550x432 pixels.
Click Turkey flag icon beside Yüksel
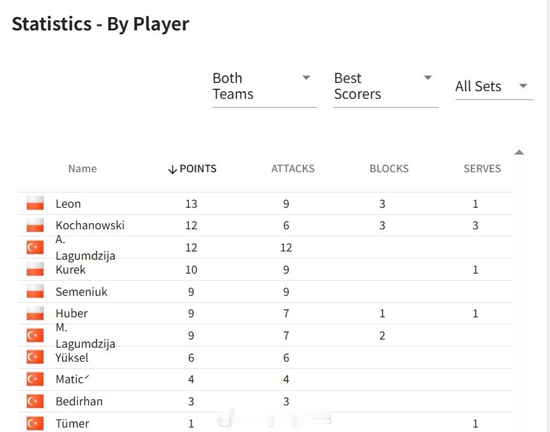(35, 357)
